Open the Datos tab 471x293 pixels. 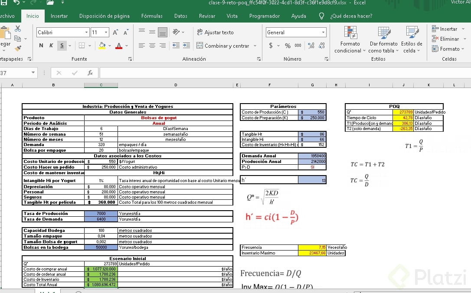[x=181, y=16]
